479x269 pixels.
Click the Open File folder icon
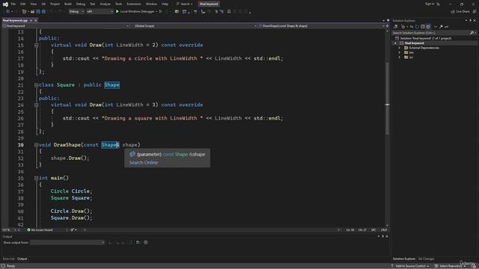(32, 12)
